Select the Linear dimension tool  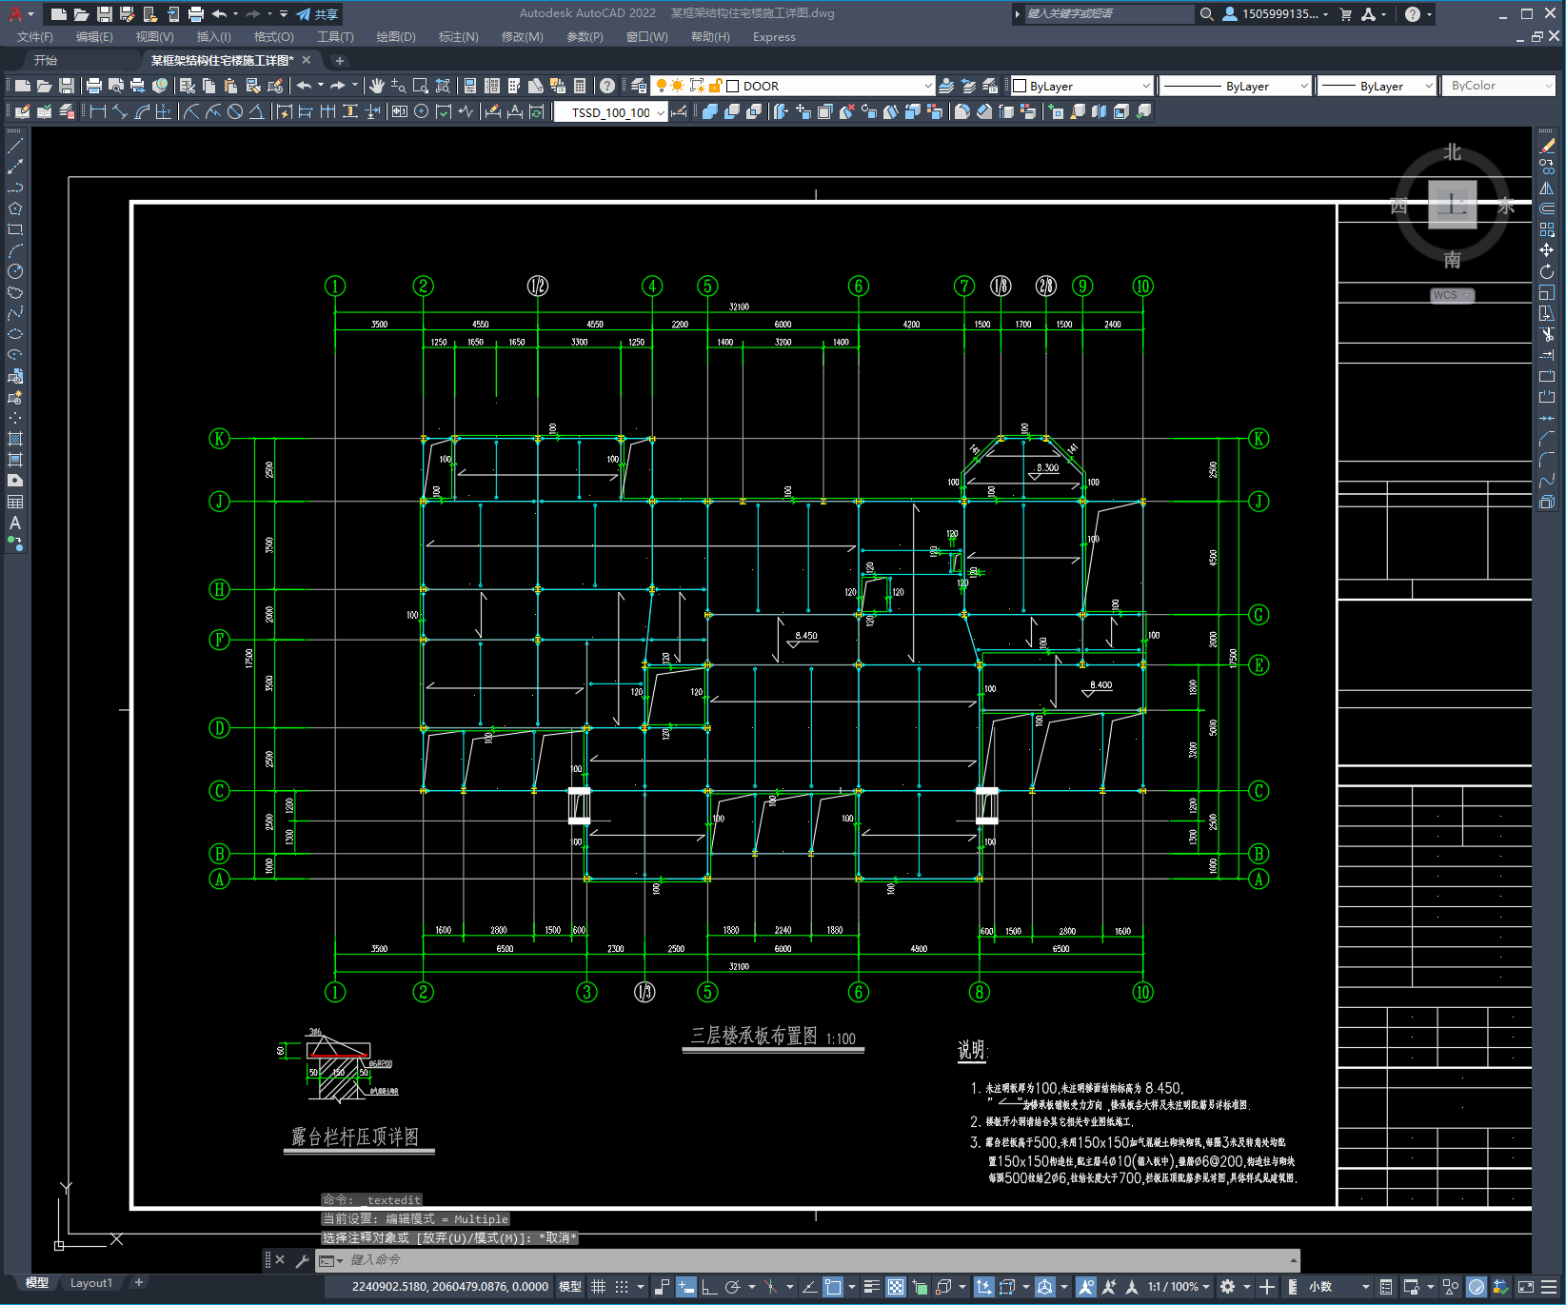(97, 111)
